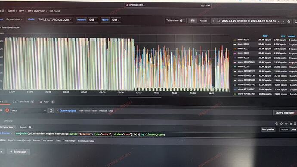Click the Run queries button
The image size is (297, 167).
(x=268, y=130)
